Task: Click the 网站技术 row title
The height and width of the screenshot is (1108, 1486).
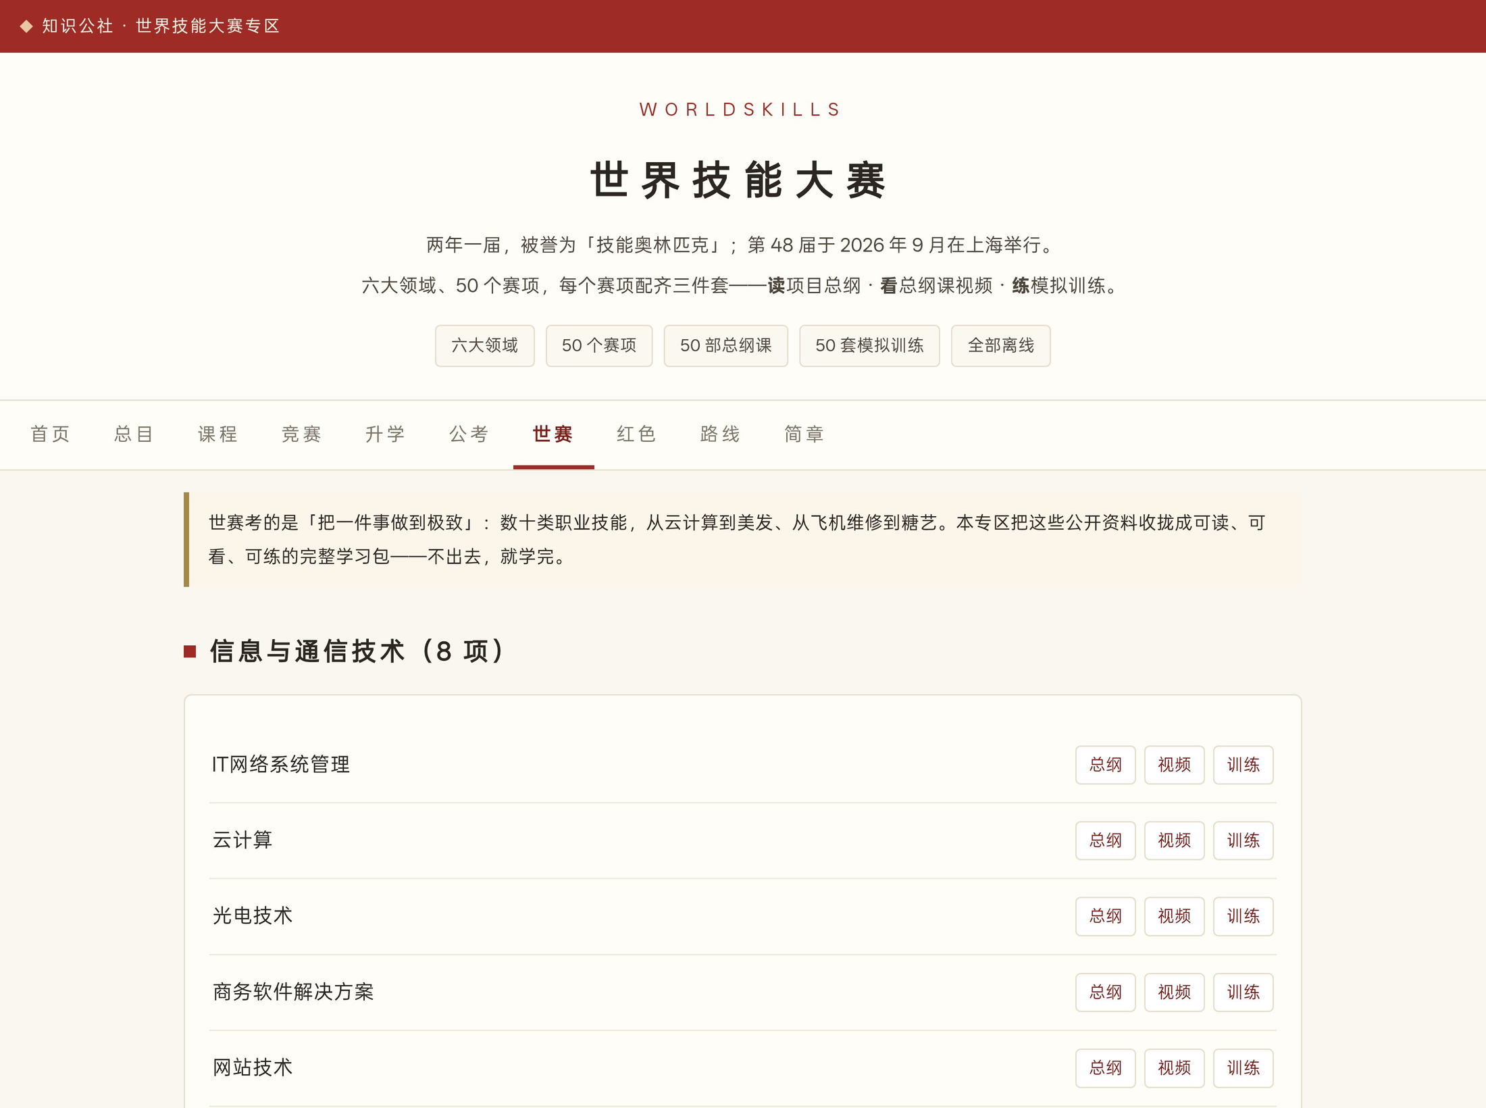Action: coord(253,1068)
